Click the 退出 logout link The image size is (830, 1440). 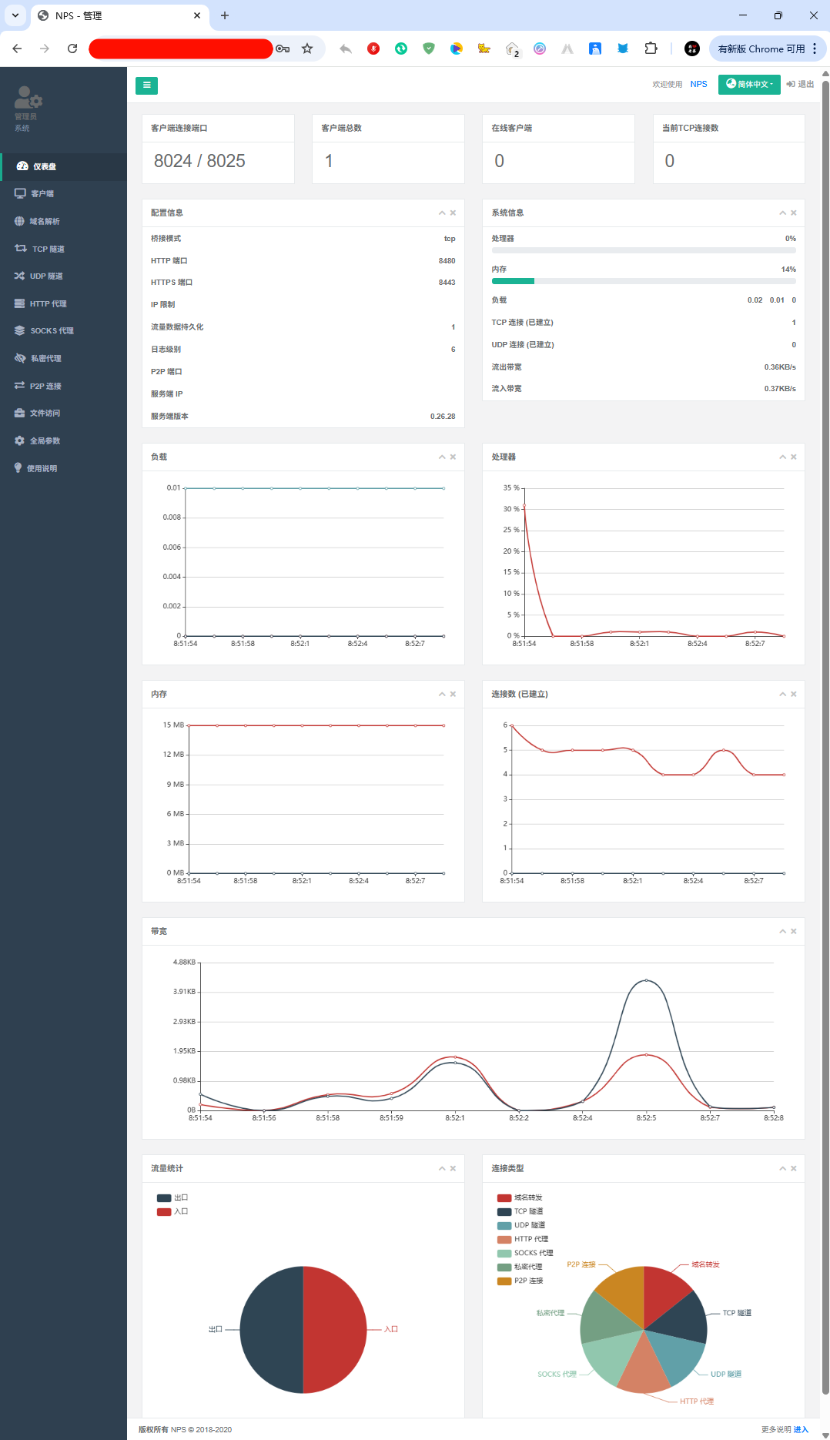800,85
